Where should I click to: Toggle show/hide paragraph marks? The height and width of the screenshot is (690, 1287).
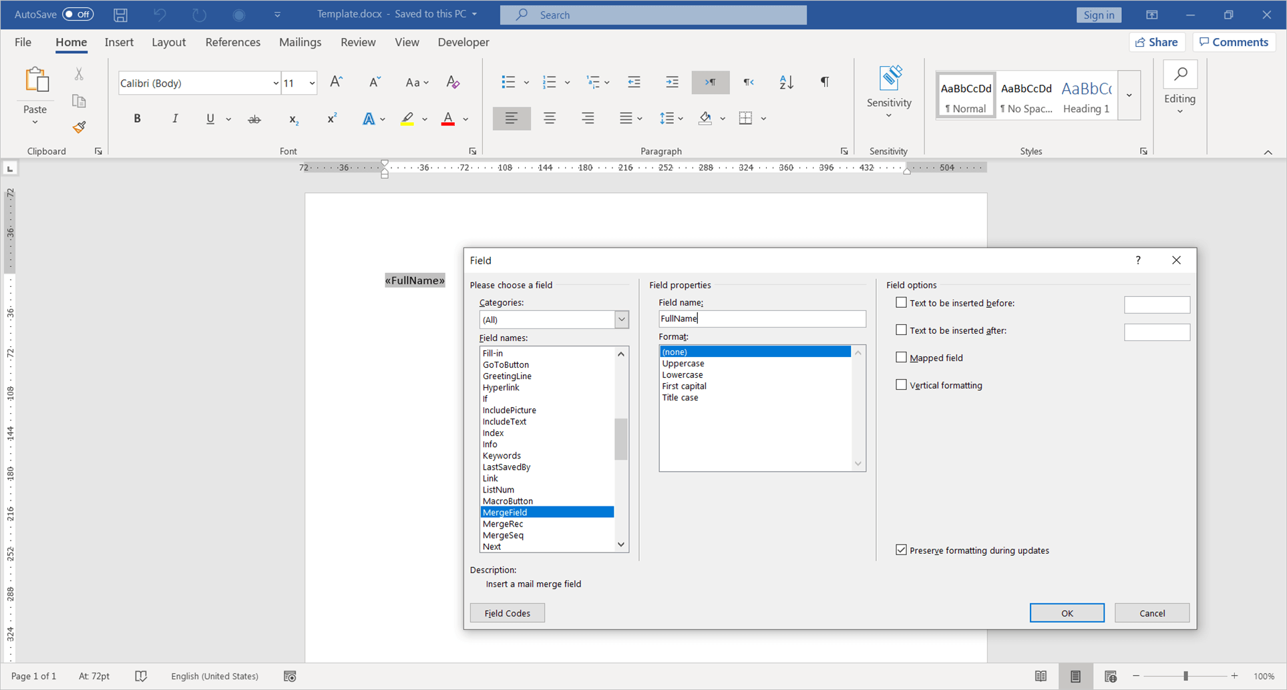click(824, 81)
